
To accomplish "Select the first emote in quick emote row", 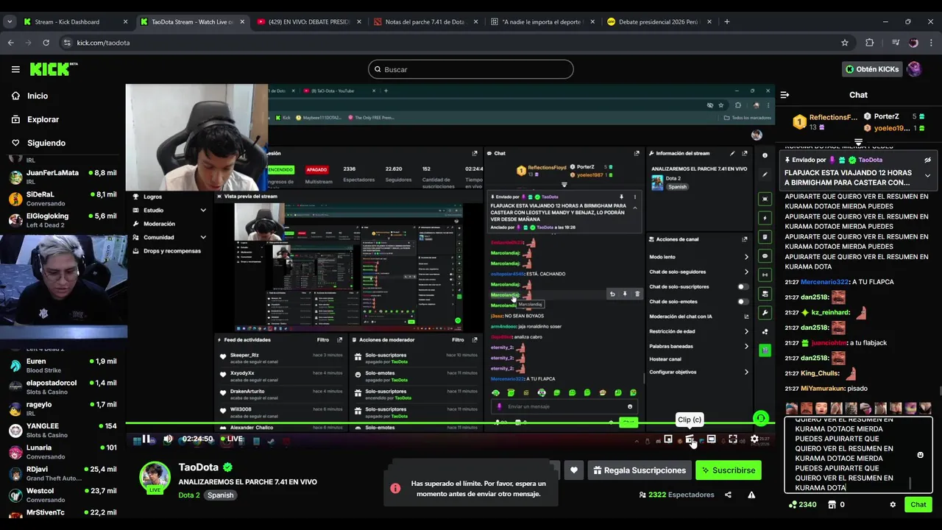I will pos(791,408).
